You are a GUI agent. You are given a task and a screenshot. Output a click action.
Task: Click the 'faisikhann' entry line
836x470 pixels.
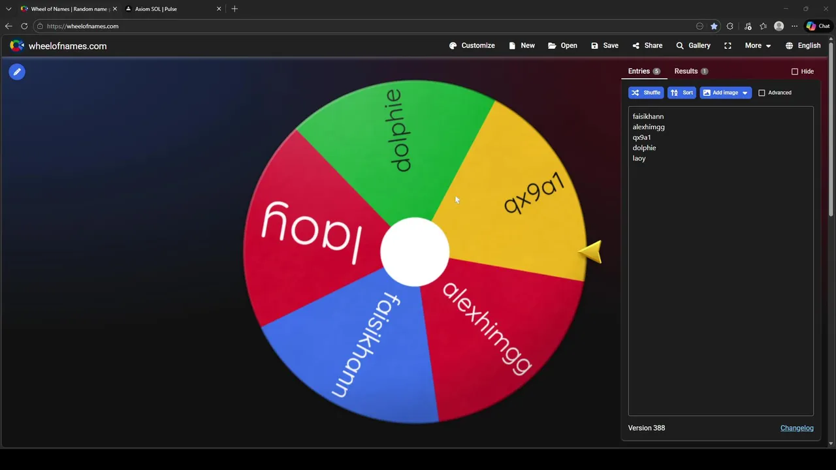[x=648, y=116]
